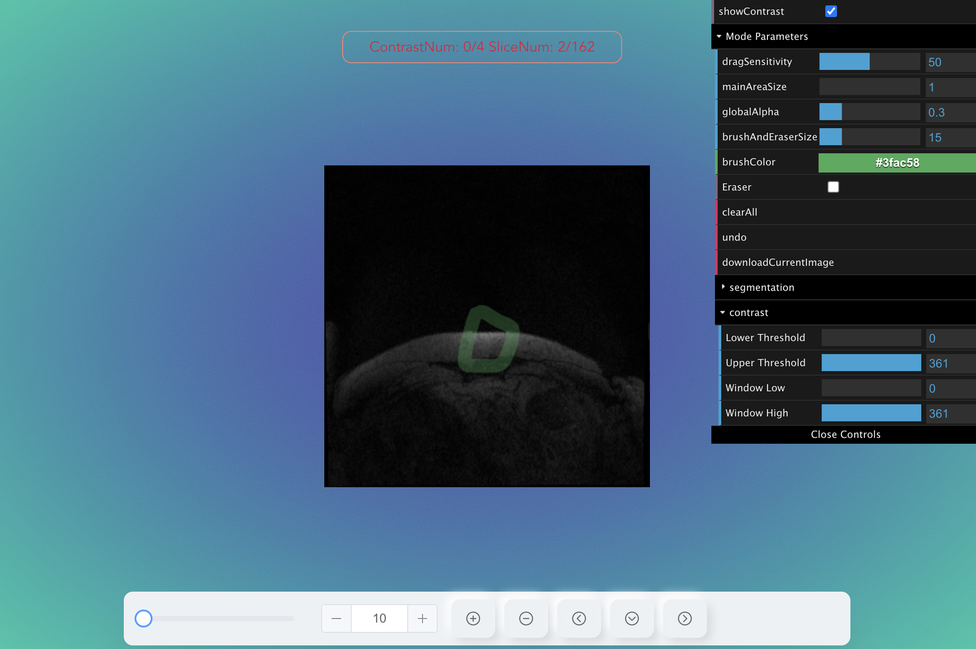Image resolution: width=976 pixels, height=649 pixels.
Task: Click the down arrow circle icon
Action: [x=632, y=619]
